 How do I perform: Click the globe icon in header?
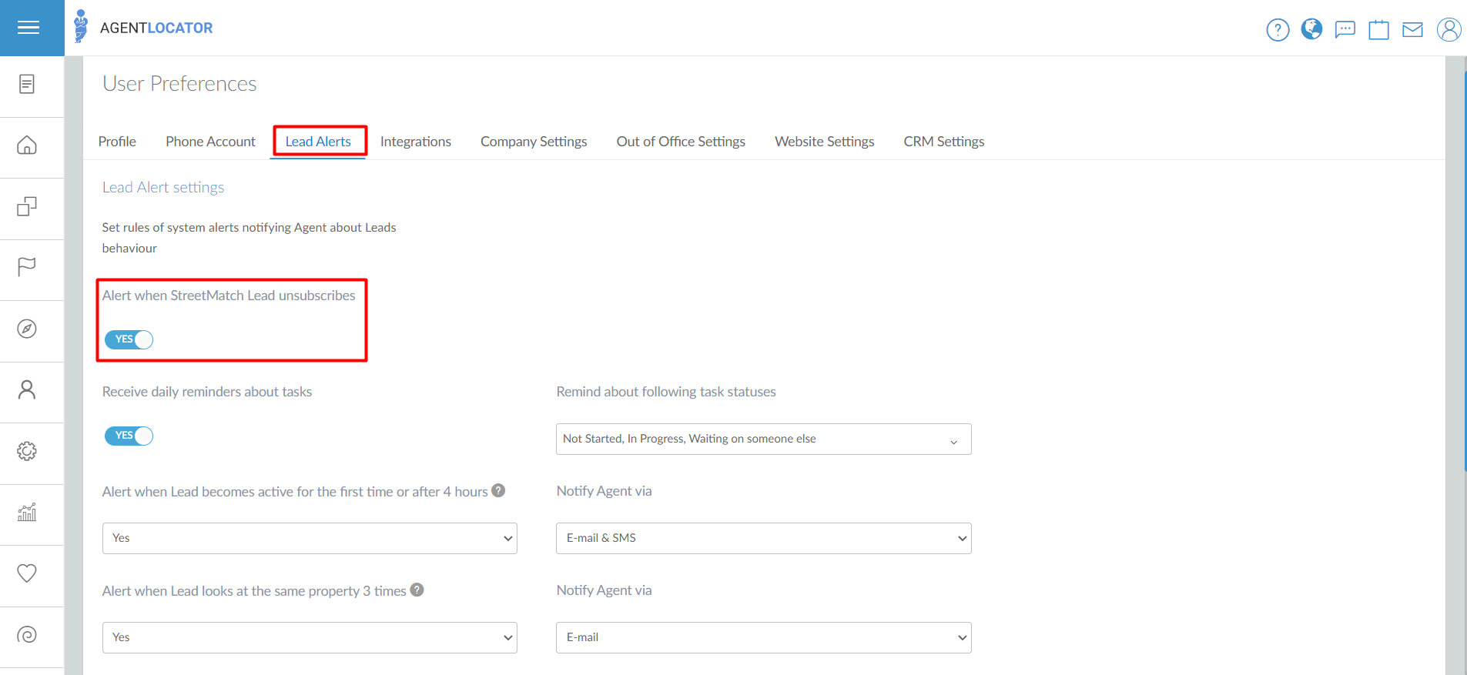[x=1311, y=29]
